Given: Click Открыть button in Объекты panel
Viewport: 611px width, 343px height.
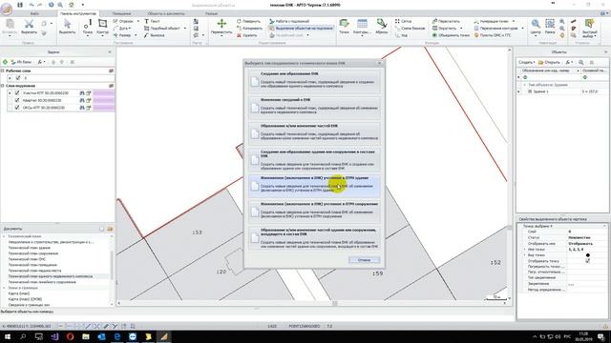Looking at the screenshot, I should pyautogui.click(x=549, y=62).
